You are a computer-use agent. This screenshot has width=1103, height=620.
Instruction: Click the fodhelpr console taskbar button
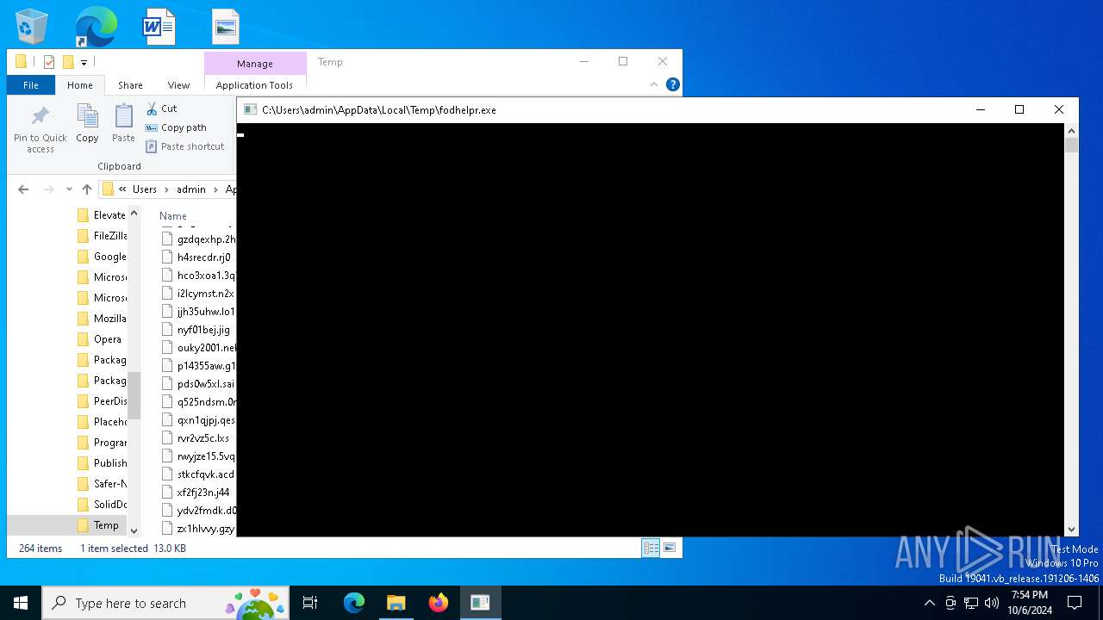480,603
